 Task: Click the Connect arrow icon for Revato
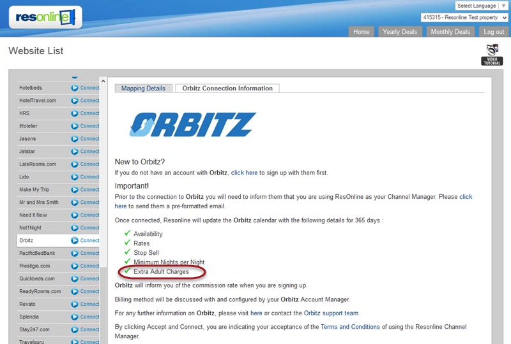point(75,304)
